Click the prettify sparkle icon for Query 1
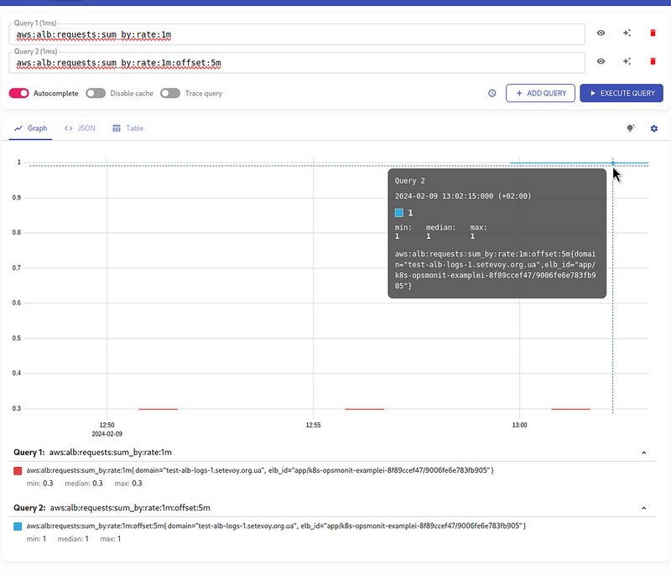Viewport: 671px width, 575px height. coord(627,34)
